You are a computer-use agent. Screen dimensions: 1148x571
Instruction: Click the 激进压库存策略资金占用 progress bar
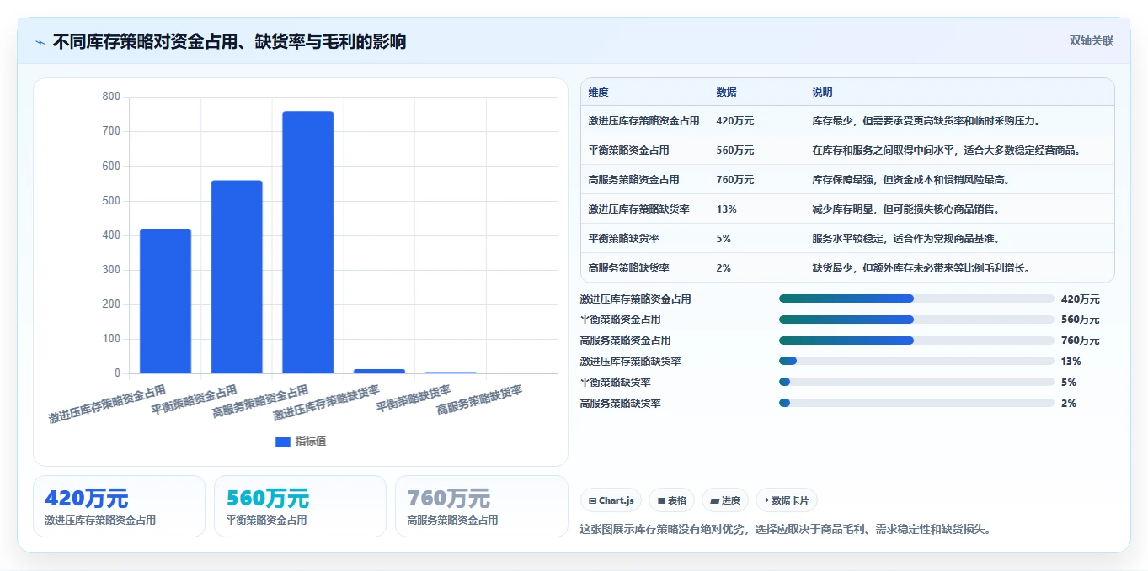pos(916,299)
